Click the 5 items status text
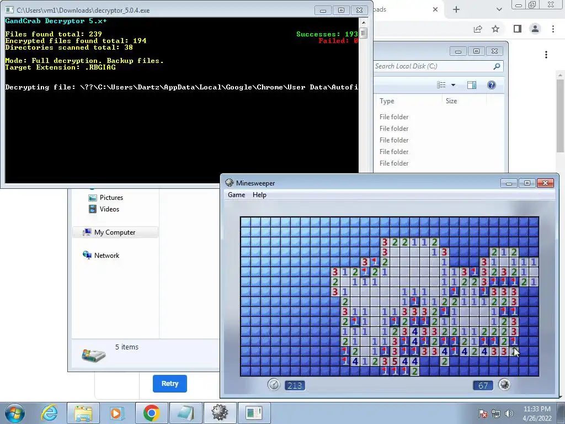 tap(127, 347)
